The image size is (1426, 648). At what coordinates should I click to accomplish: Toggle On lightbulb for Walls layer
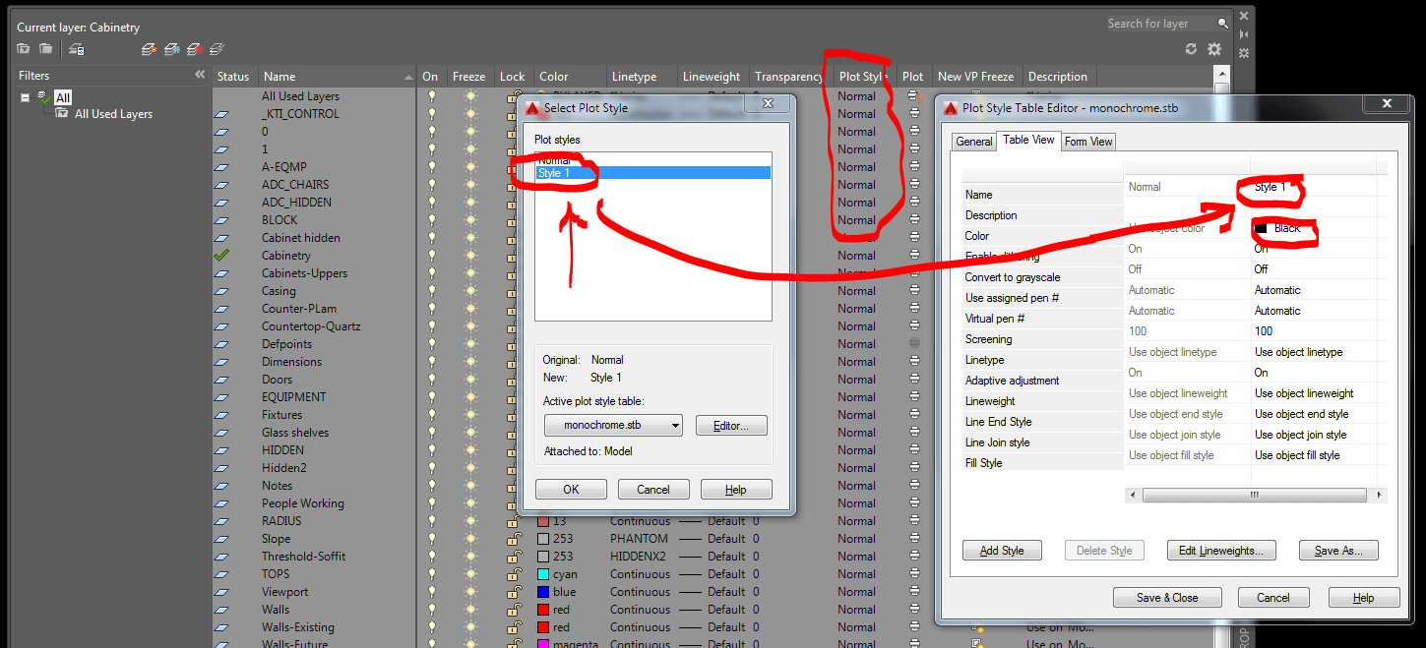(431, 610)
